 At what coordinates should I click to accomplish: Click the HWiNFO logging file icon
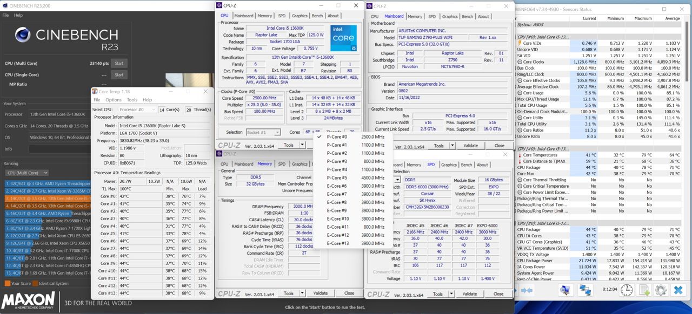644,290
